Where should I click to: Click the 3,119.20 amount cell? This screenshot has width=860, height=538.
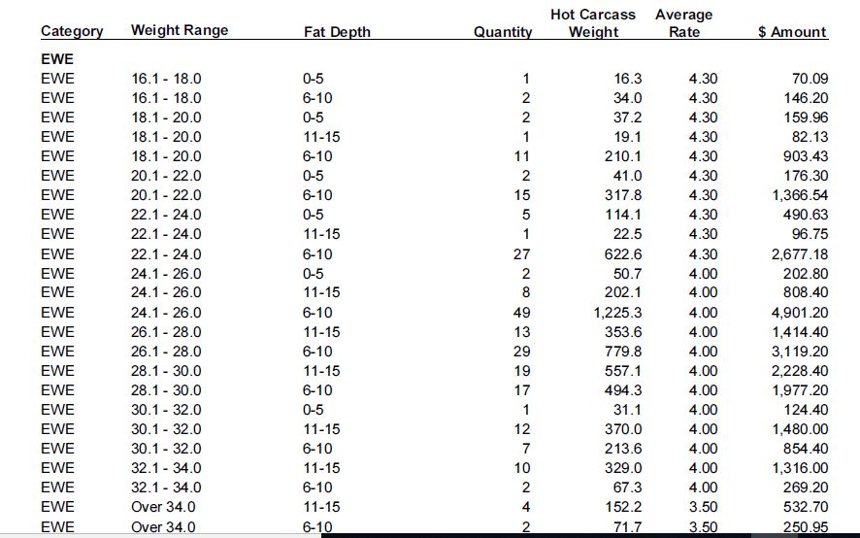800,352
